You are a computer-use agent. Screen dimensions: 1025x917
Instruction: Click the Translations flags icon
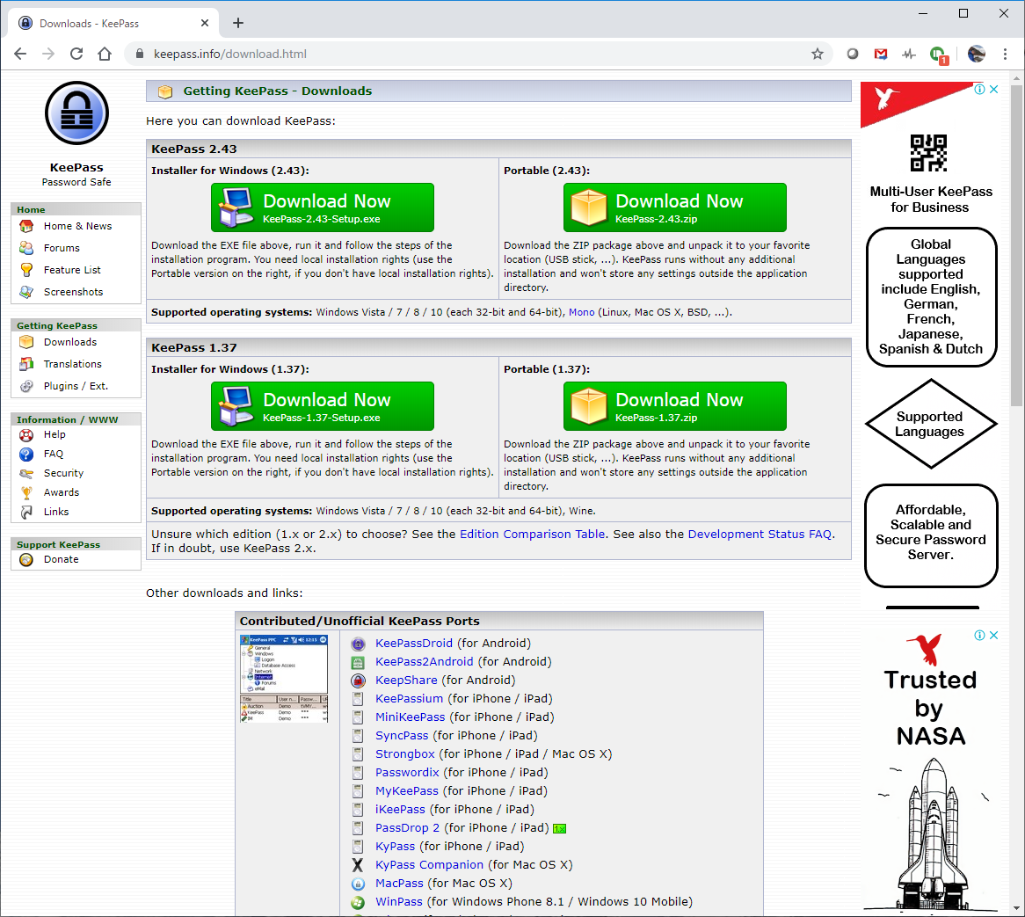pyautogui.click(x=26, y=364)
